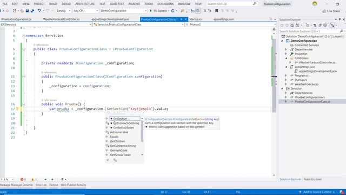Click the lightbulb quick actions icon on line 17
This screenshot has height=195, width=346.
tap(17, 109)
